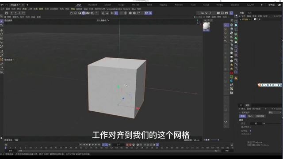Viewport: 283px width, 159px height.
Task: Switch to the 场次 tab in object manager
Action: (249, 13)
